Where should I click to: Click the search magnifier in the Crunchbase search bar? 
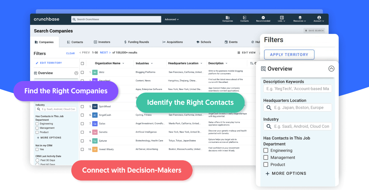pyautogui.click(x=74, y=19)
